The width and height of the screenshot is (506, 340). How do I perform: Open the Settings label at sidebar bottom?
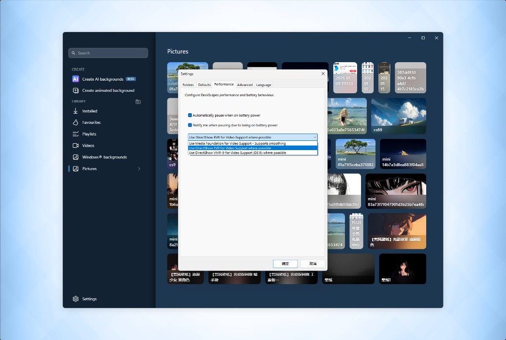pyautogui.click(x=90, y=299)
